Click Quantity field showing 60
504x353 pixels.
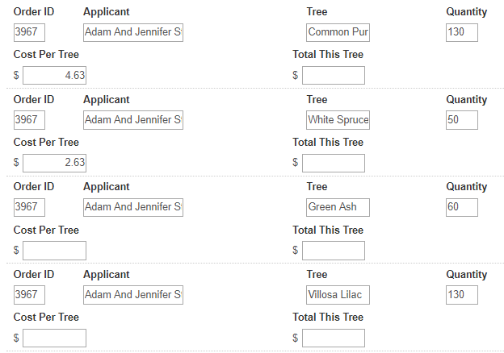click(462, 207)
